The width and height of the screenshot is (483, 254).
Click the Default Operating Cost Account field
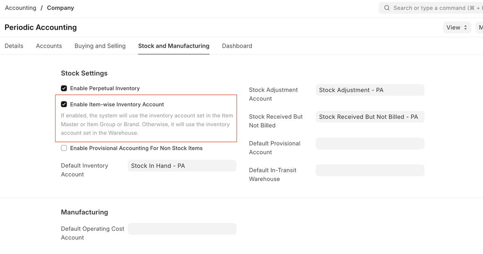coord(182,229)
